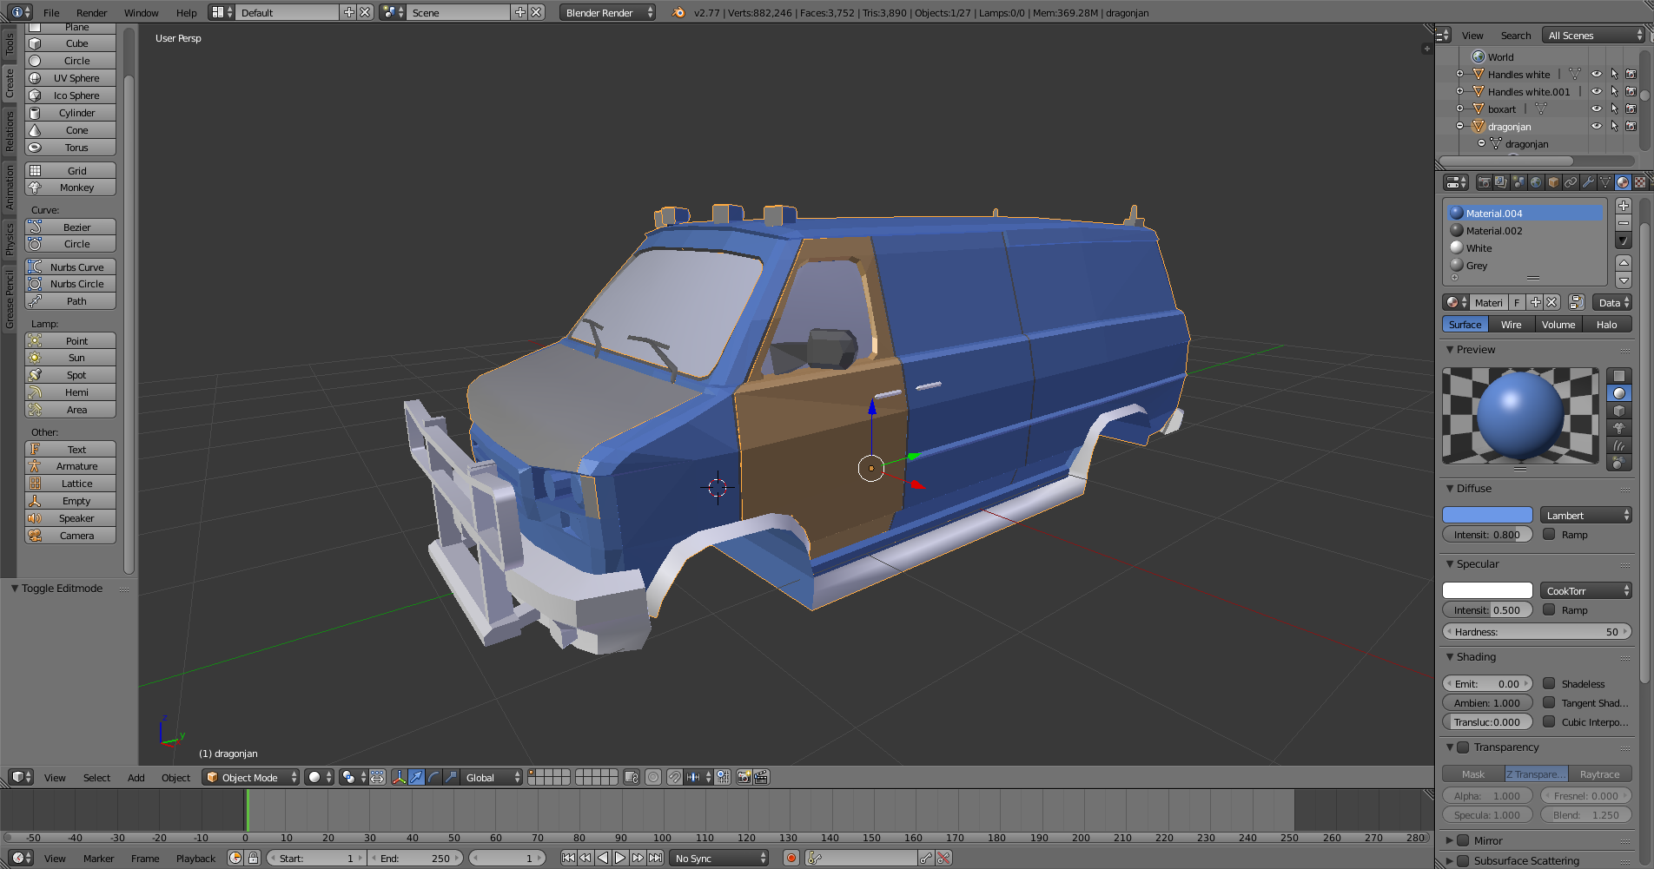Switch to the Wire material type tab

(1511, 325)
